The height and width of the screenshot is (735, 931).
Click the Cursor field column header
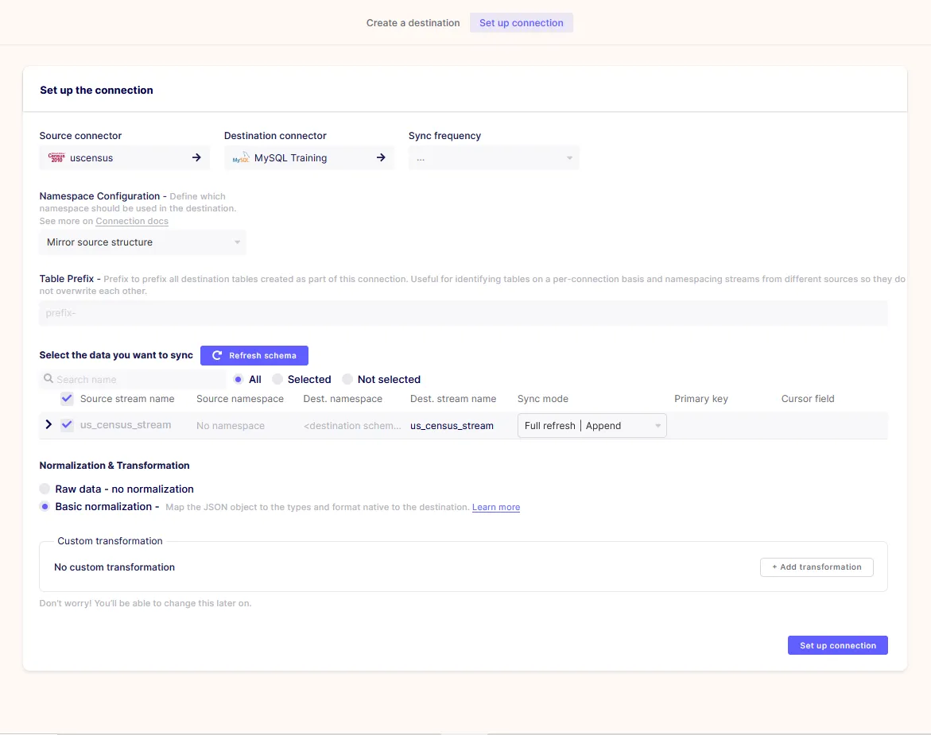pyautogui.click(x=808, y=399)
